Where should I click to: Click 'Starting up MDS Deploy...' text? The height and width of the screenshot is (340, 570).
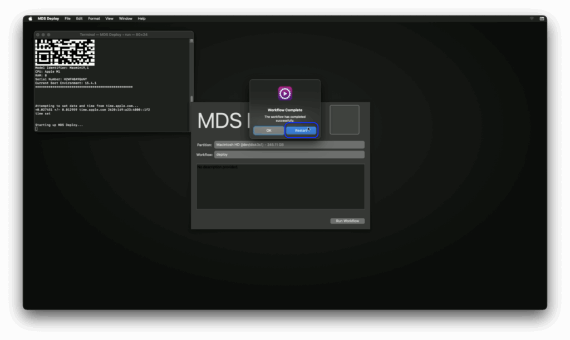click(59, 125)
